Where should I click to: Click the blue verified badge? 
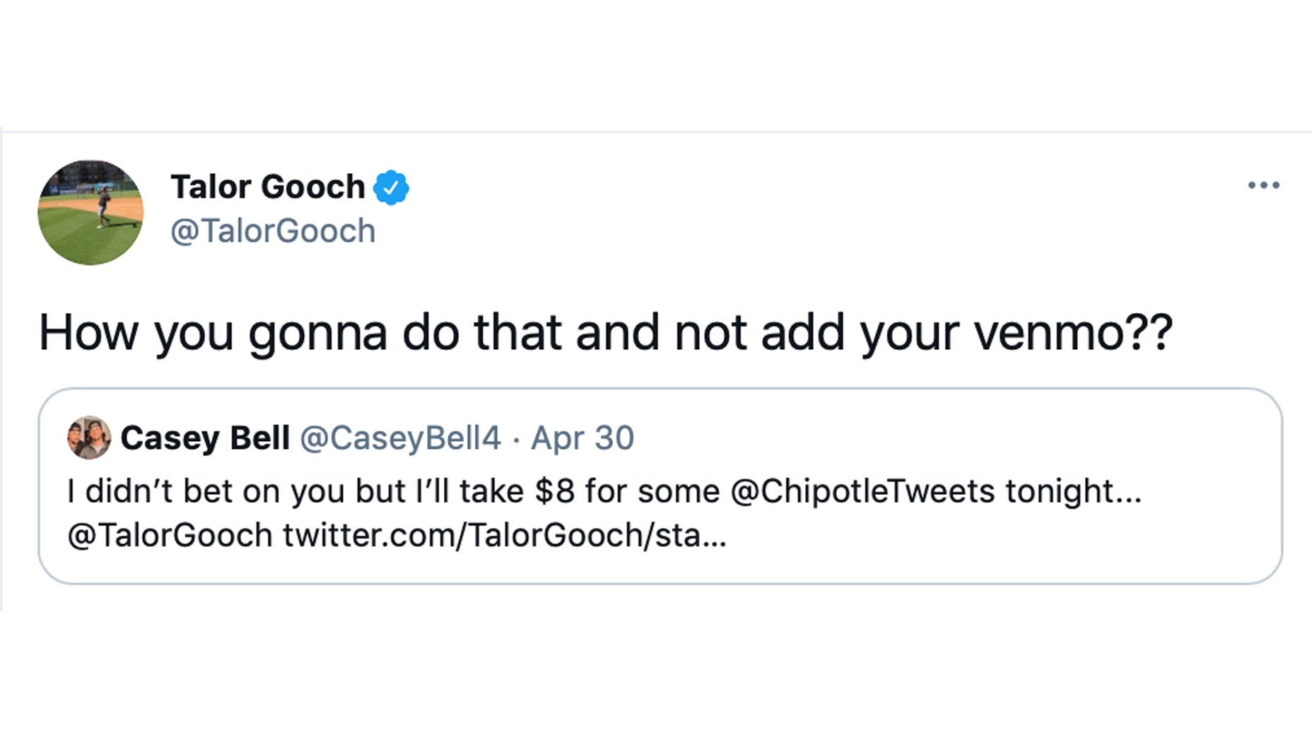(x=391, y=187)
